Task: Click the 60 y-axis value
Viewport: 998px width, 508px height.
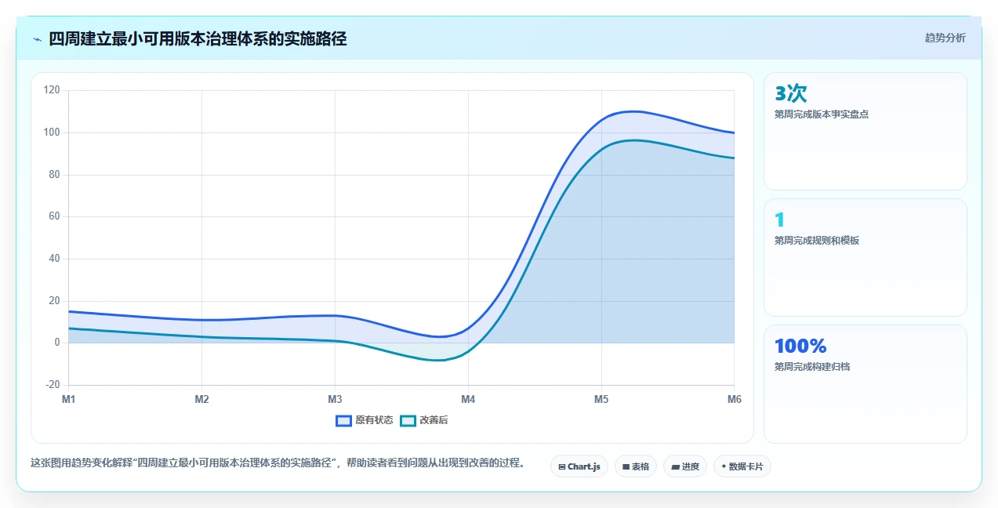Action: 54,216
